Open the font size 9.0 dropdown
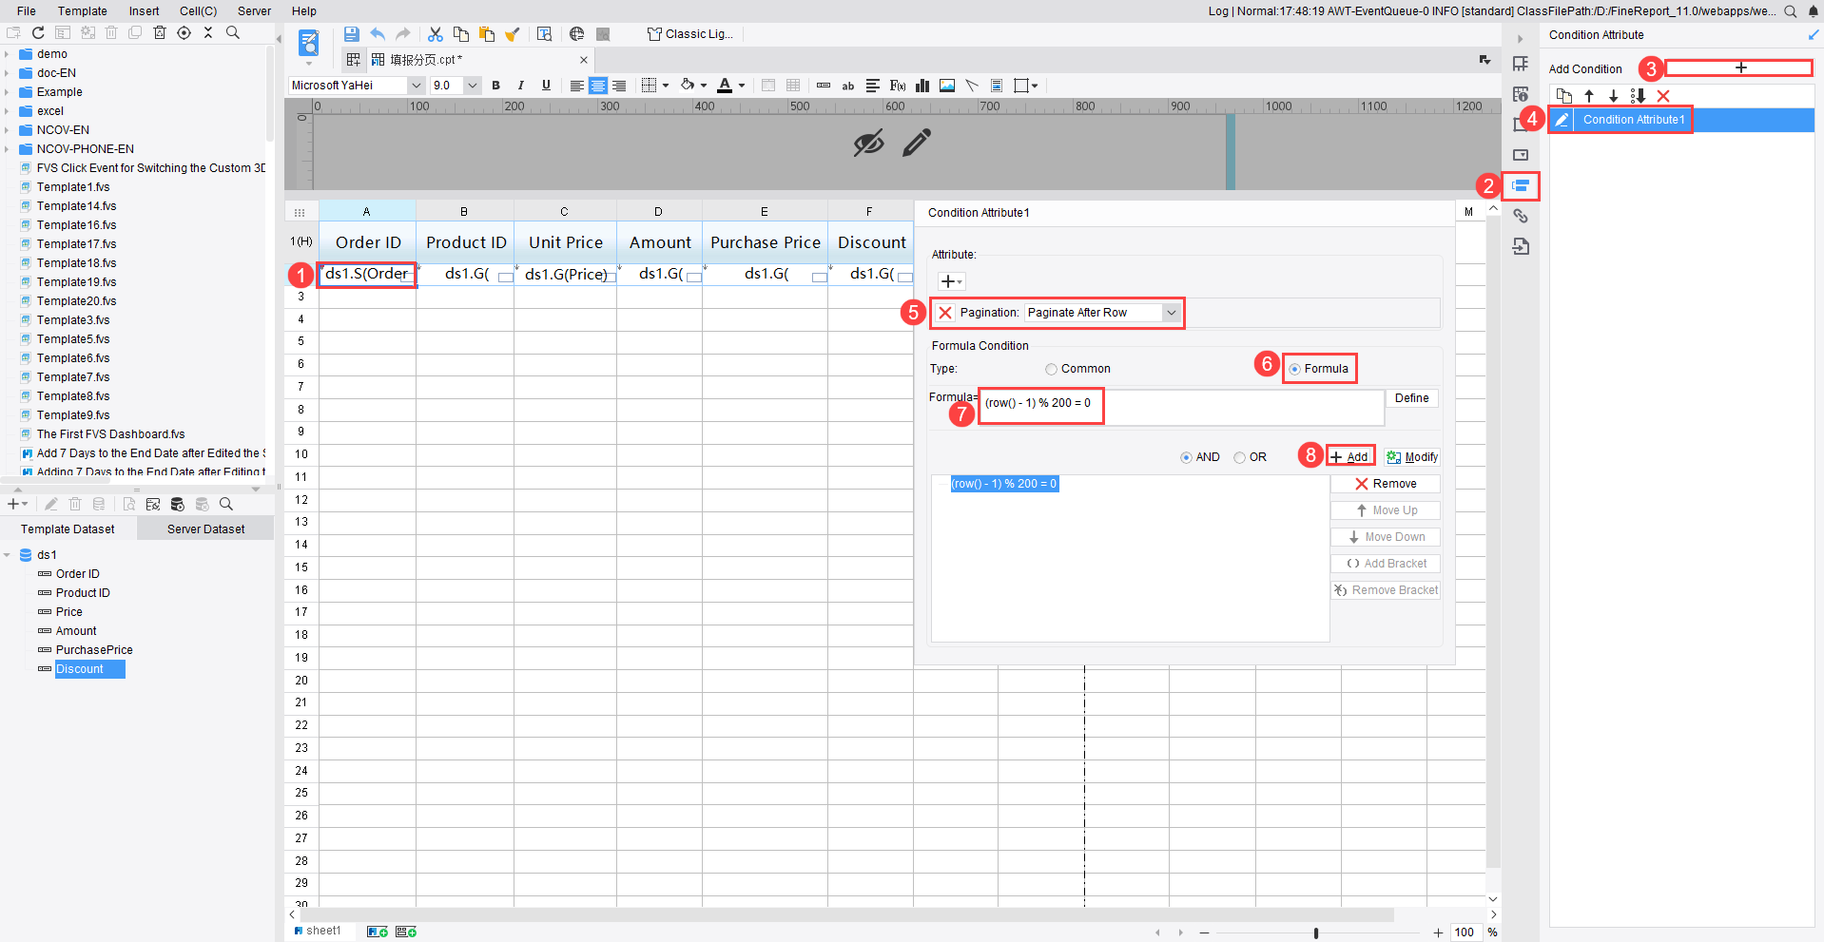This screenshot has width=1824, height=942. tap(473, 86)
